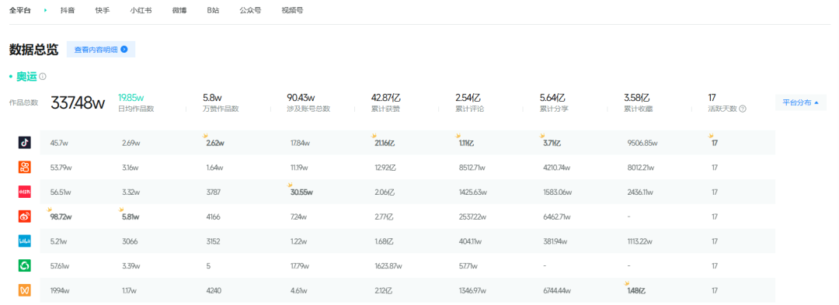Click the 6744.44w cell in video channel row

(556, 290)
